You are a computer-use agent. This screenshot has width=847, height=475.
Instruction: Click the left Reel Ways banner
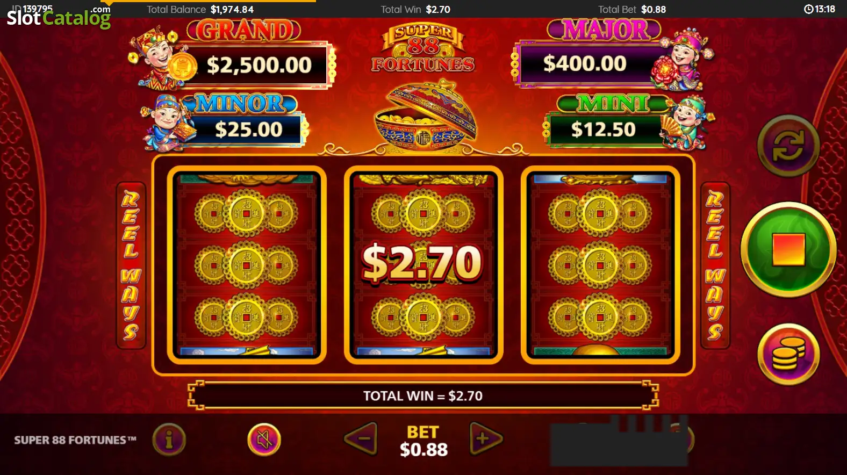[x=131, y=265]
